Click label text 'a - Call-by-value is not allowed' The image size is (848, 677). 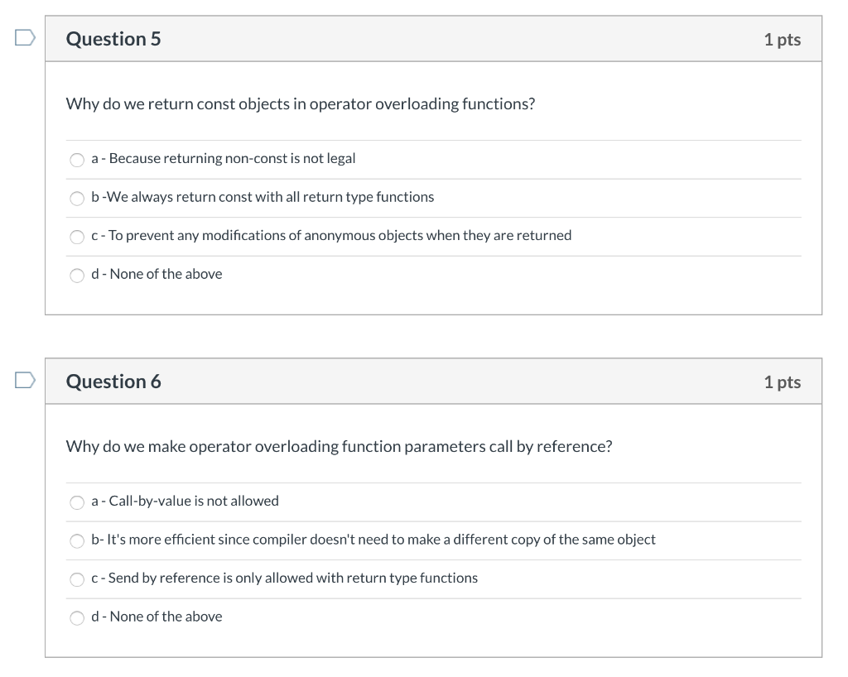[x=185, y=501]
